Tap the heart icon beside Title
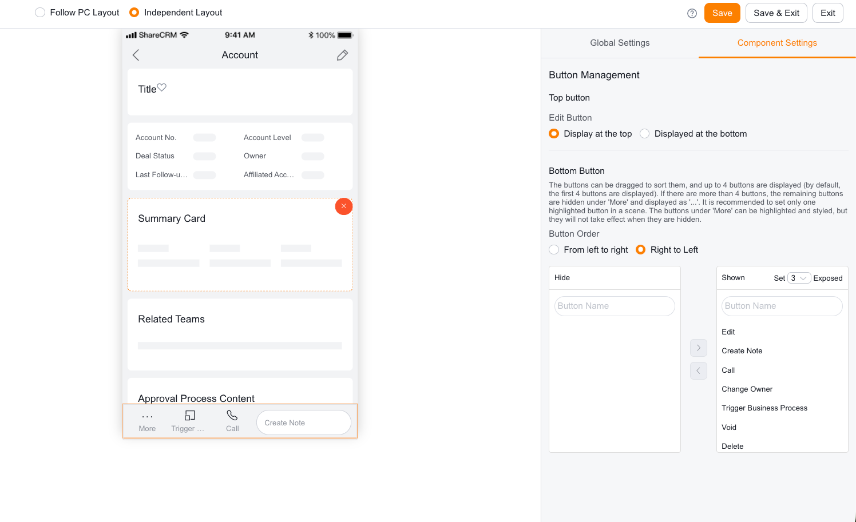Screen dimensions: 856x522 click(162, 87)
